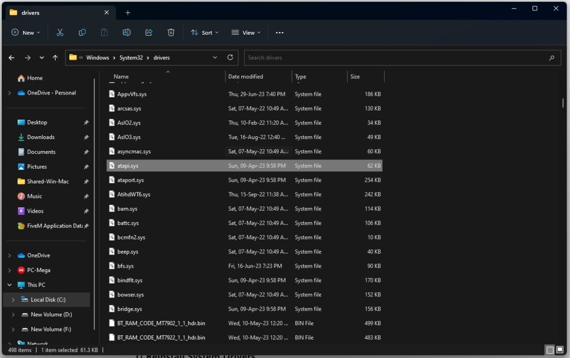
Task: Open the Sort options dropdown
Action: [205, 32]
